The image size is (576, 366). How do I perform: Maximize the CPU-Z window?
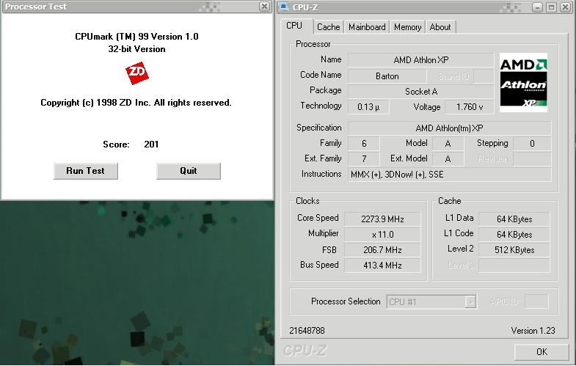coord(551,7)
